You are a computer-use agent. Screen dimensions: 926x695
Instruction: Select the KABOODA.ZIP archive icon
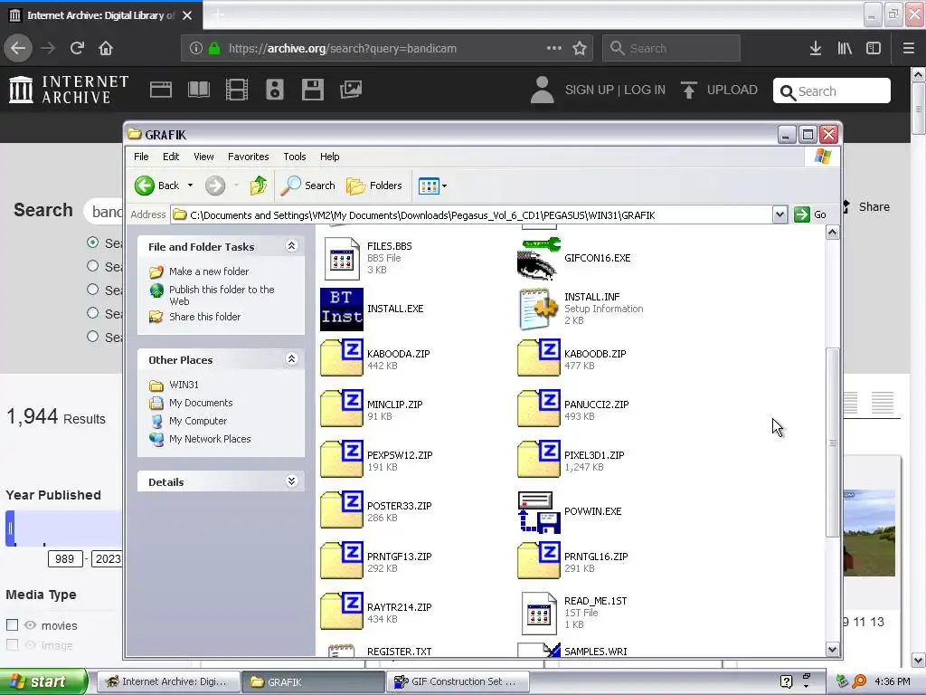[341, 358]
